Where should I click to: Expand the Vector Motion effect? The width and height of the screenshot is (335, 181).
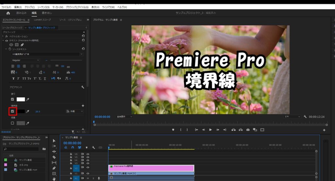coord(3,36)
